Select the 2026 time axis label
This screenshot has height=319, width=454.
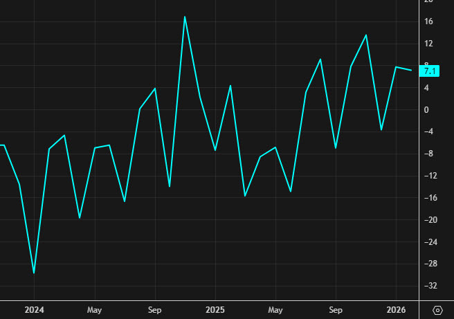pos(396,309)
